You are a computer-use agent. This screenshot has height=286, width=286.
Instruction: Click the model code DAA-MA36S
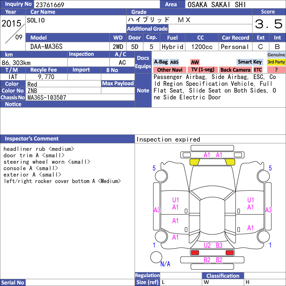[x=46, y=47]
